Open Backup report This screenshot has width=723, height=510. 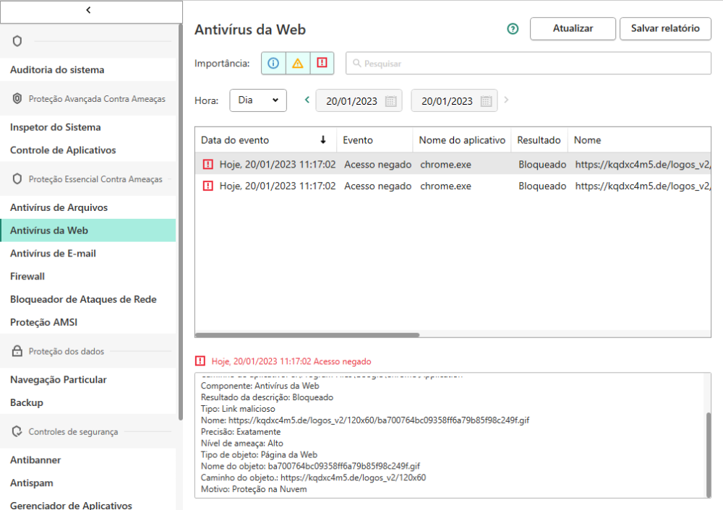pyautogui.click(x=87, y=402)
